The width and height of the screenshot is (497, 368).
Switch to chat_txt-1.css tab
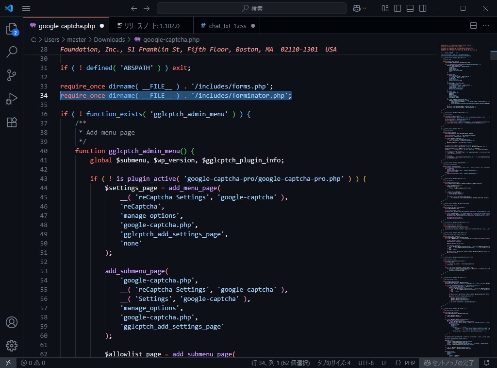(227, 26)
